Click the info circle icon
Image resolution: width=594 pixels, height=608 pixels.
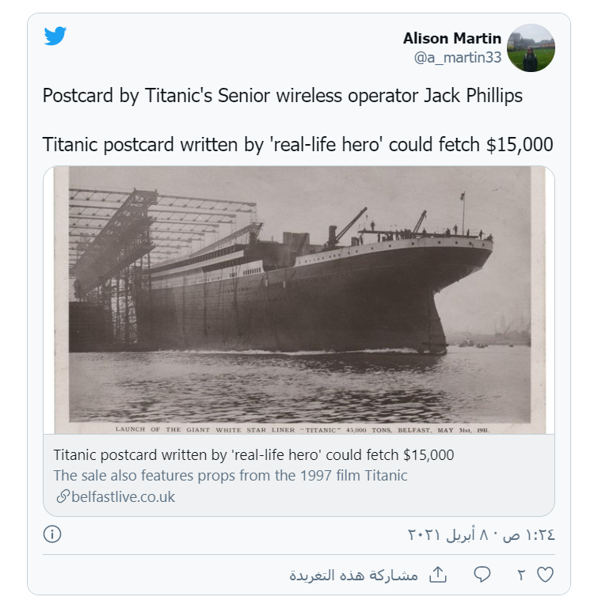pyautogui.click(x=52, y=534)
